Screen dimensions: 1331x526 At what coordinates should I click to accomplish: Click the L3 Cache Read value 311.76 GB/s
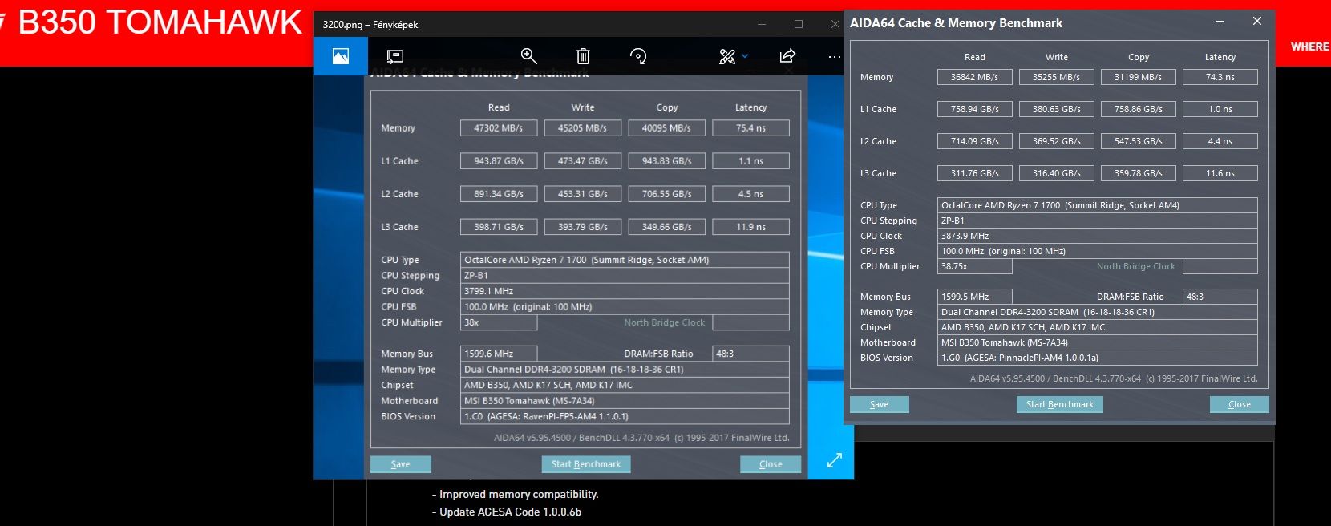(975, 173)
